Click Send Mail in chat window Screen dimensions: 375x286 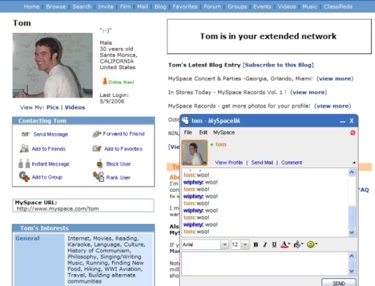pyautogui.click(x=262, y=163)
